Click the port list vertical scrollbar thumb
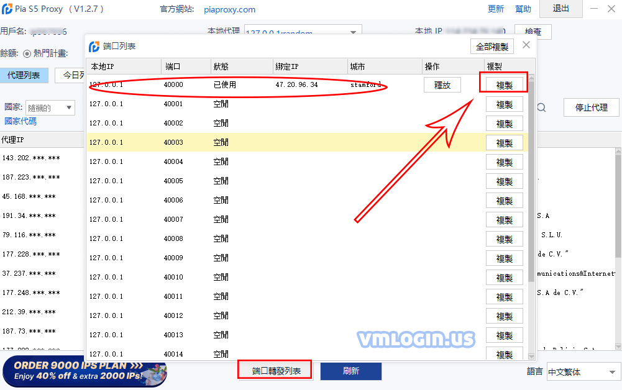Viewport: 622px width, 390px height. tap(531, 181)
